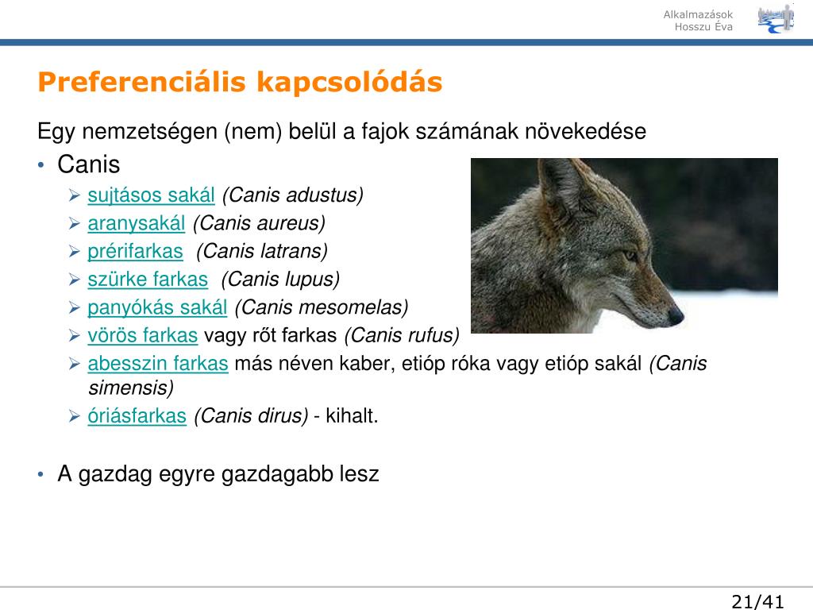Click the text (Canis rufus)
The image size is (813, 610).
click(402, 336)
